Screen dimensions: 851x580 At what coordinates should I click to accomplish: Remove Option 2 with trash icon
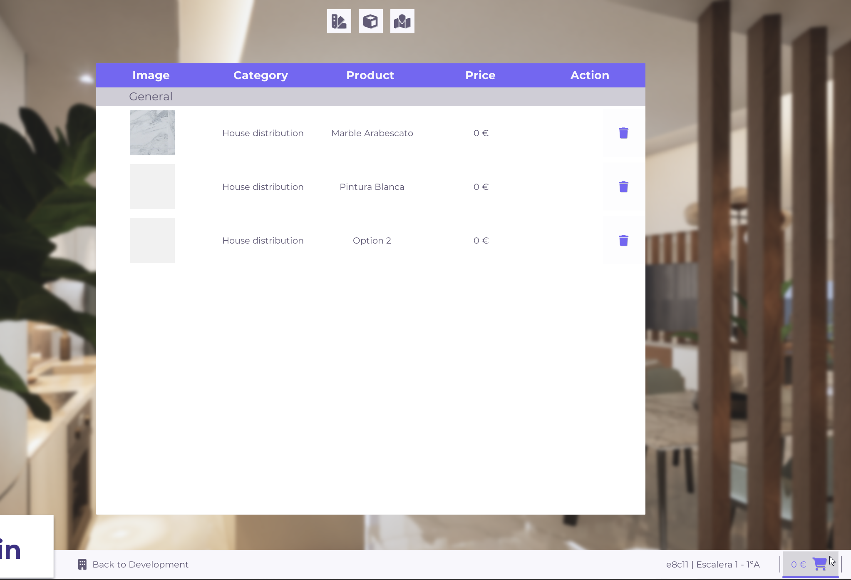coord(623,241)
